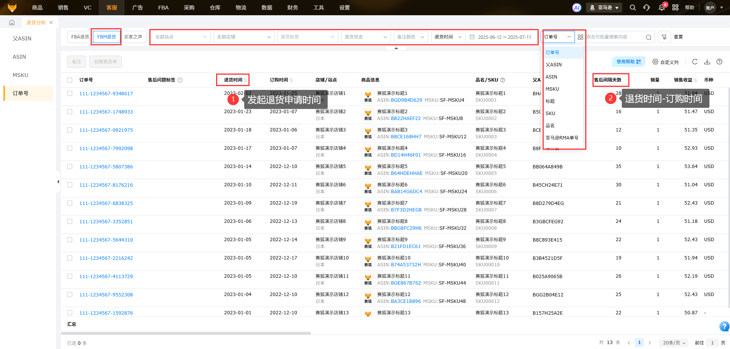Click the 重置 reset button
This screenshot has width=730, height=349.
[678, 37]
